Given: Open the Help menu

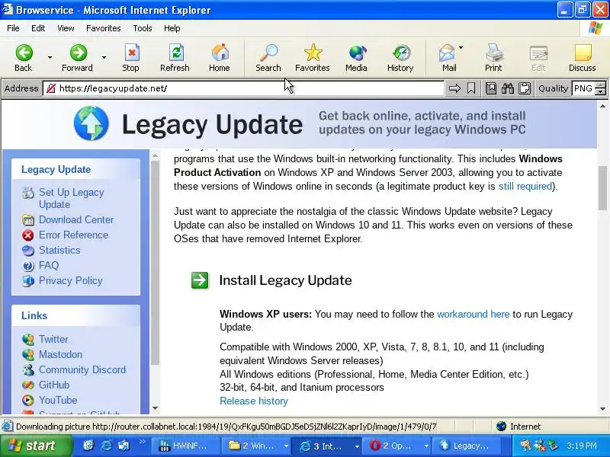Looking at the screenshot, I should coord(172,28).
